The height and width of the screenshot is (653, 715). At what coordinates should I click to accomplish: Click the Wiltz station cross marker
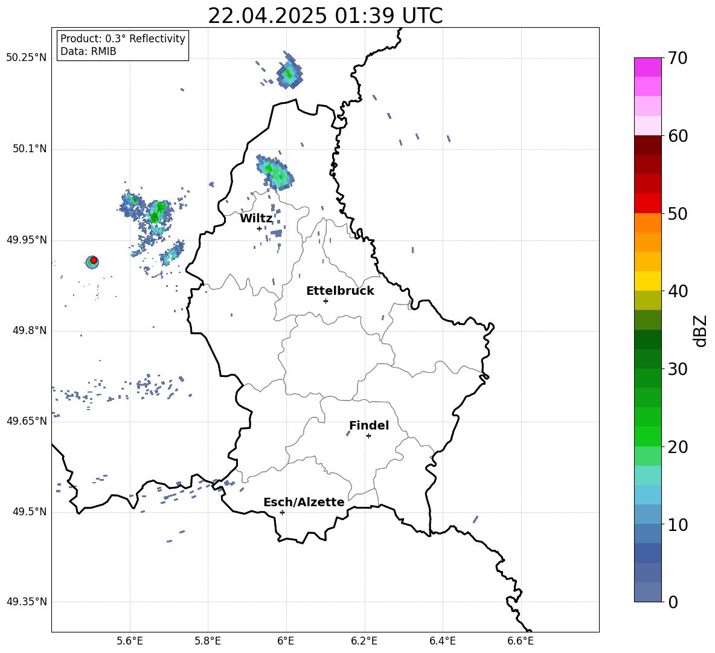[259, 228]
